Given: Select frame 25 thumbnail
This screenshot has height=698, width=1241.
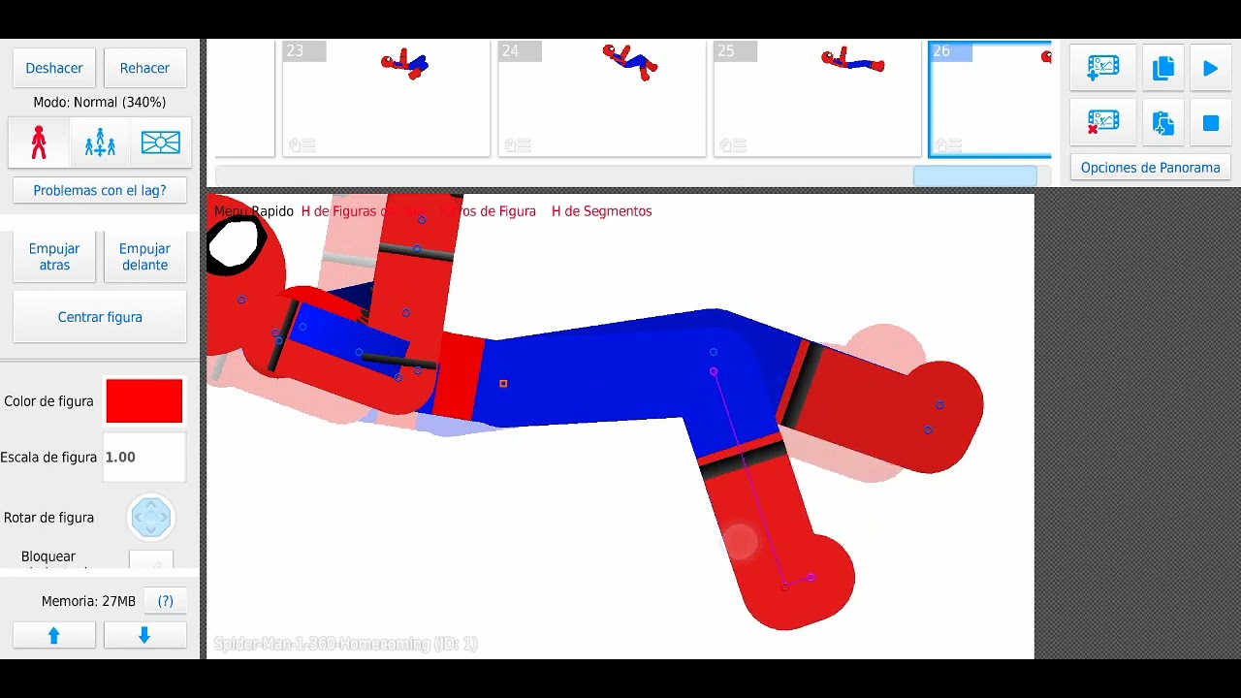Looking at the screenshot, I should 817,99.
